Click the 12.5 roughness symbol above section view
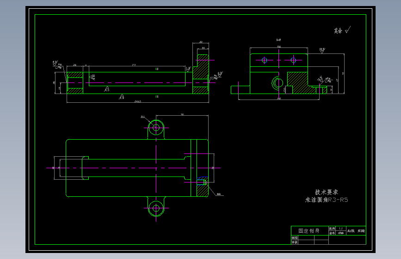 click(322, 50)
